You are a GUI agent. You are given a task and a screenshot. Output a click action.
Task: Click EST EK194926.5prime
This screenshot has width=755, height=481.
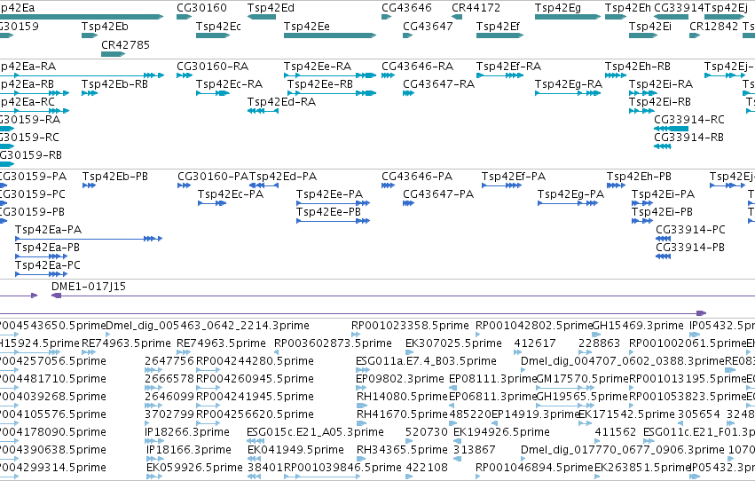[501, 432]
